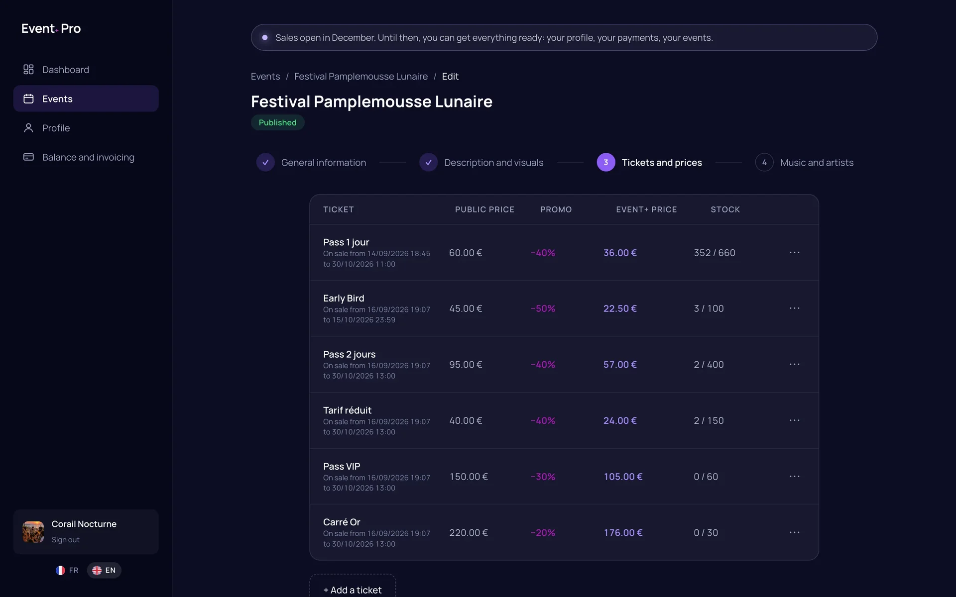The image size is (956, 597).
Task: Click the Pass 1 jour ticket name
Action: (346, 242)
